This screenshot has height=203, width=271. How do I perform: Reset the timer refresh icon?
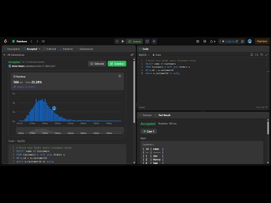[237, 41]
